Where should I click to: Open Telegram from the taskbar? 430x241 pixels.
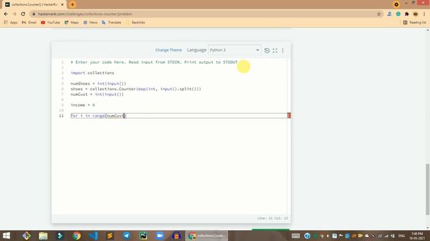(126, 236)
